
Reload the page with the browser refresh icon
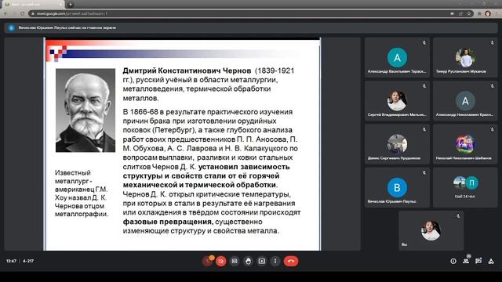coord(22,14)
